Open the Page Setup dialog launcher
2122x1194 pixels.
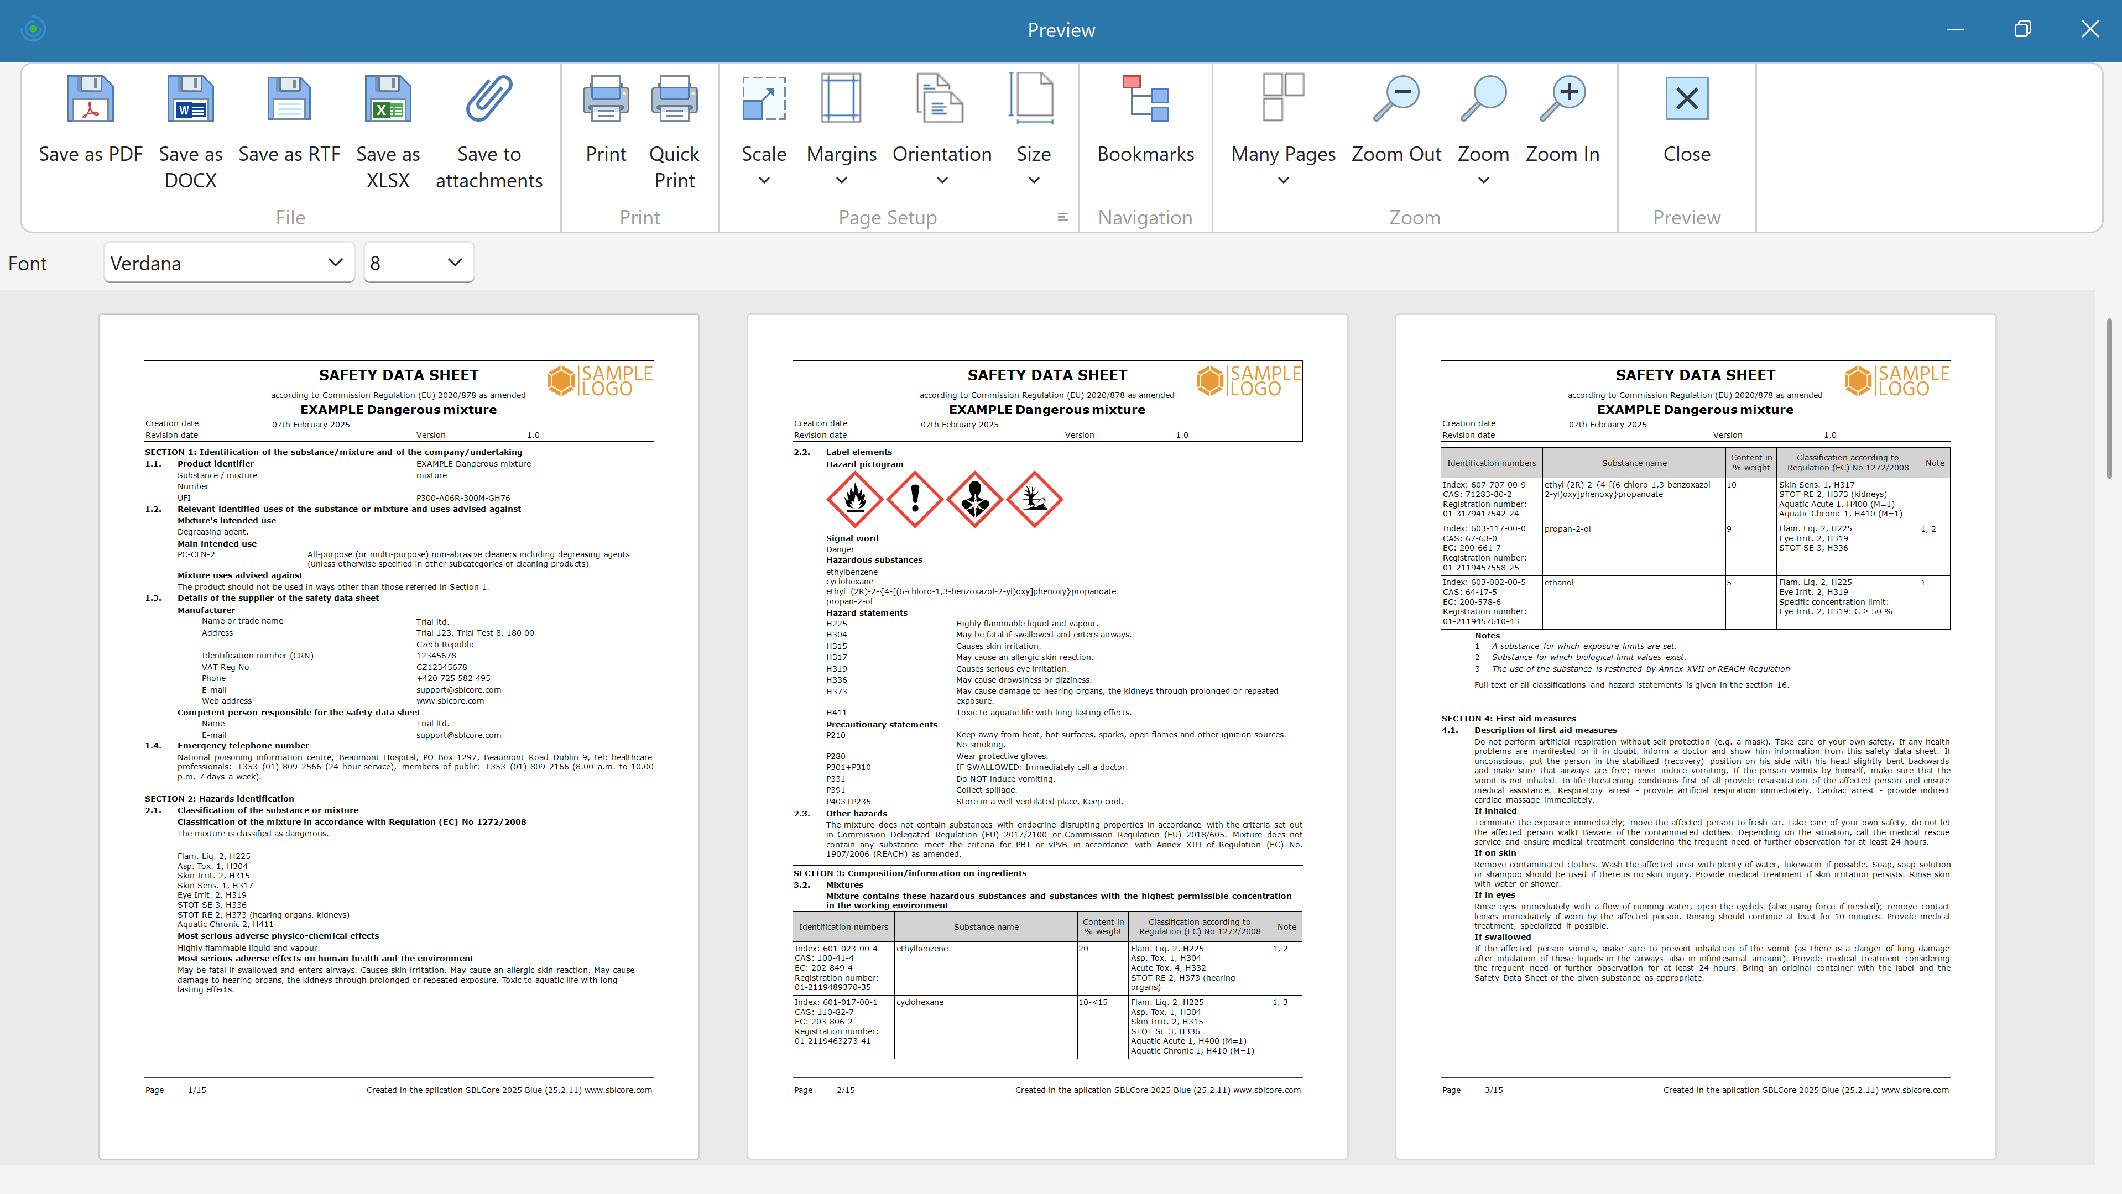[1062, 217]
